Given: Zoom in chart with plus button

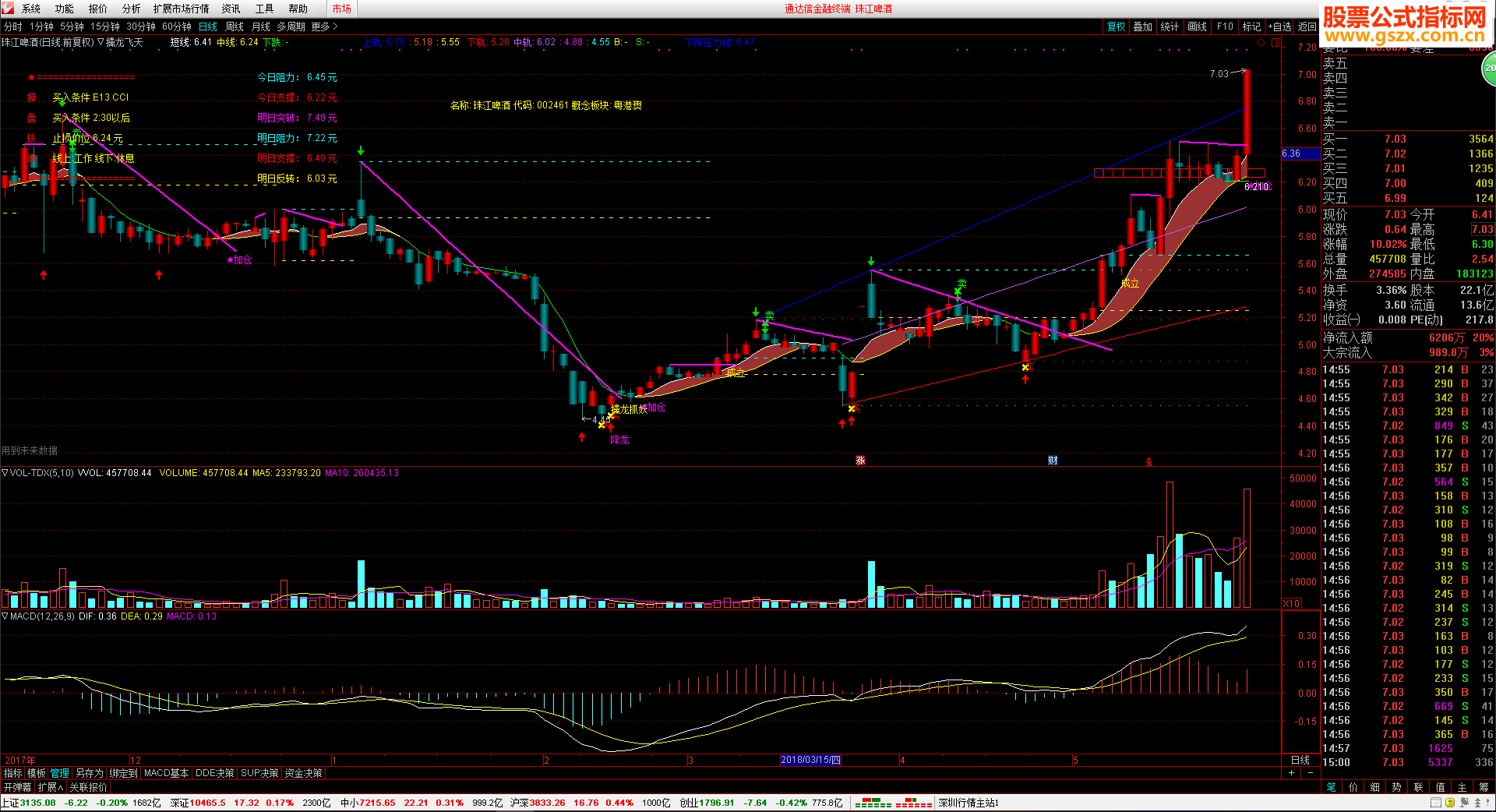Looking at the screenshot, I should [x=1291, y=772].
